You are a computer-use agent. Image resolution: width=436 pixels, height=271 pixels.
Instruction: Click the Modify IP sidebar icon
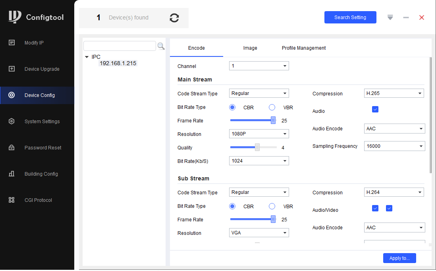pyautogui.click(x=12, y=43)
